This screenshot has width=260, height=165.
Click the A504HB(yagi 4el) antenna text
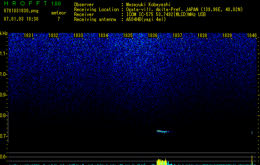click(x=146, y=19)
